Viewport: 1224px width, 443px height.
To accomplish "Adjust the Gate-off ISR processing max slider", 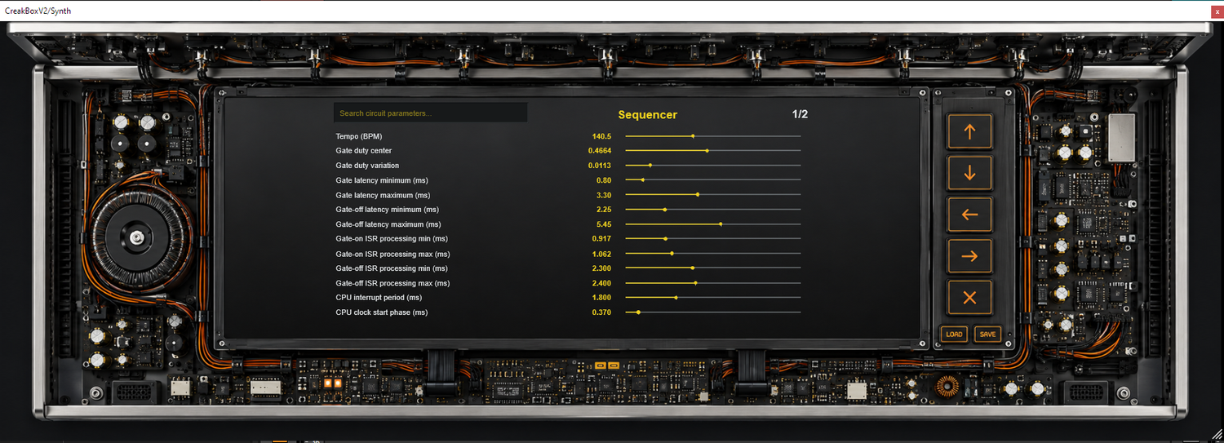I will 712,283.
